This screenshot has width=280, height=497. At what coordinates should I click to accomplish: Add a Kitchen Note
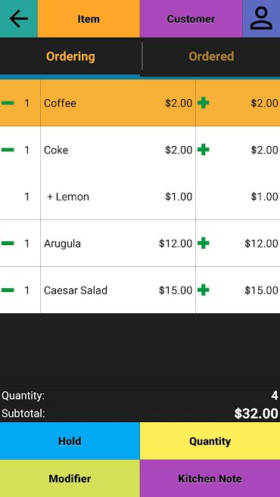(x=210, y=478)
